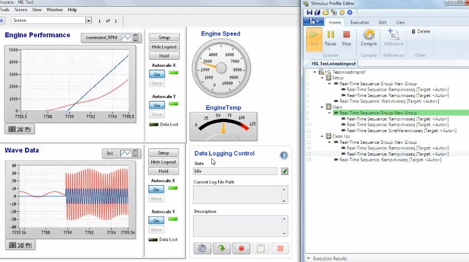Click the Hold button for Wave Data
469x262 pixels.
coord(163,171)
